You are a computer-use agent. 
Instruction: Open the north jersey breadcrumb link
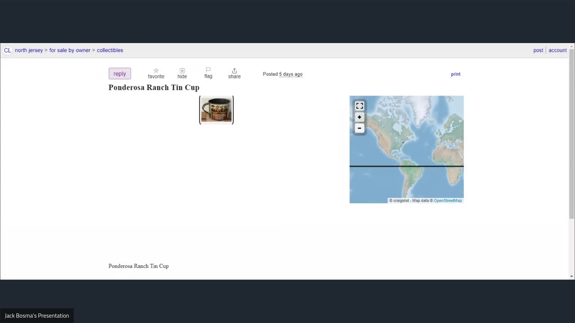(x=29, y=50)
